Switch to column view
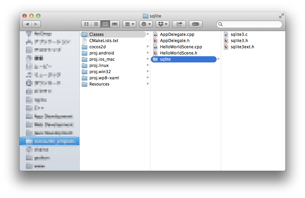The width and height of the screenshot is (305, 198). click(x=105, y=24)
